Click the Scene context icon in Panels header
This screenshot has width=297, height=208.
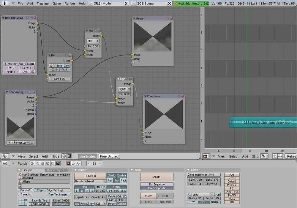pyautogui.click(x=58, y=163)
